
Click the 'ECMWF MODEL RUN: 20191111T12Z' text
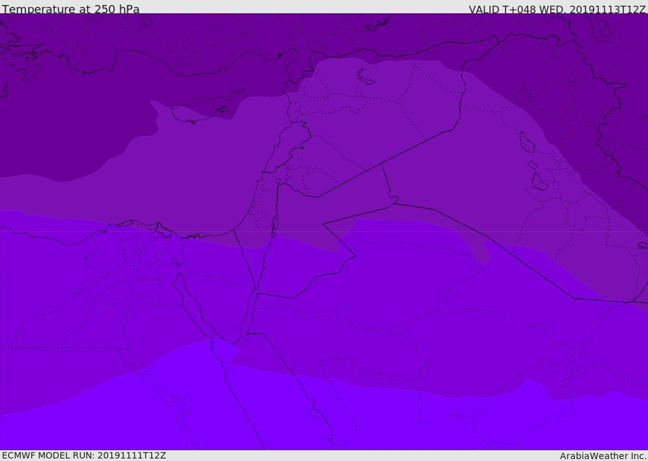click(x=84, y=455)
